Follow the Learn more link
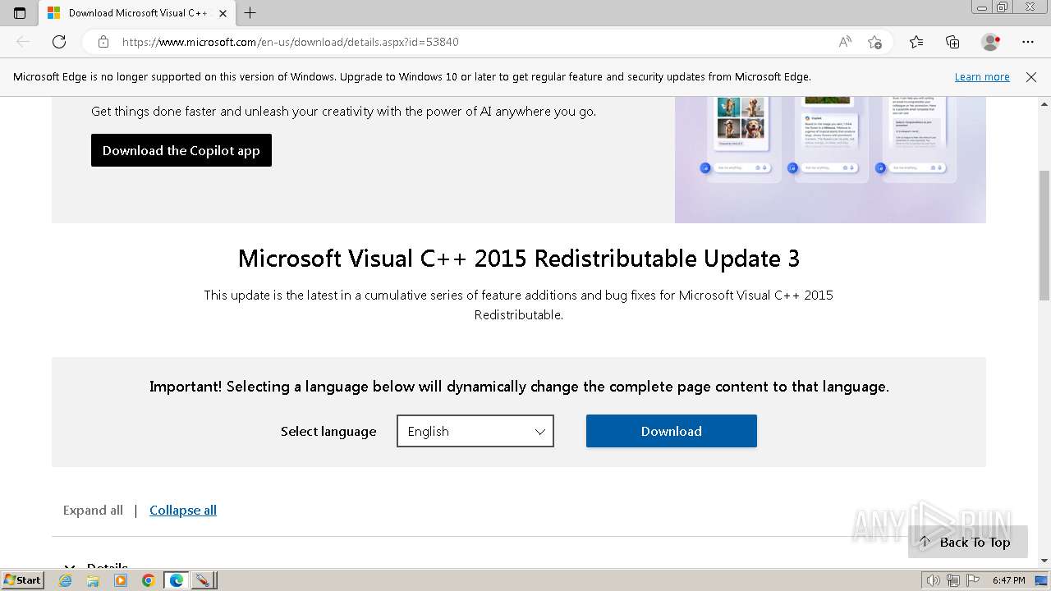 (982, 77)
